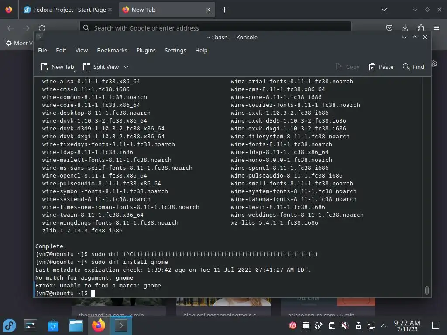Click 'xz-libs-5.4.1-1.fc38.i686' package entry
Screen dimensions: 447x335
point(274,223)
